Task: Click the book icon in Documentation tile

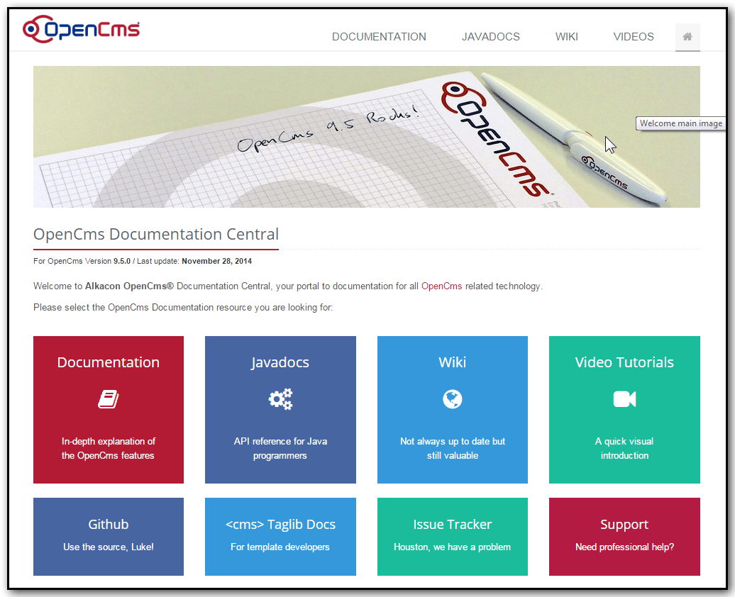Action: [109, 399]
